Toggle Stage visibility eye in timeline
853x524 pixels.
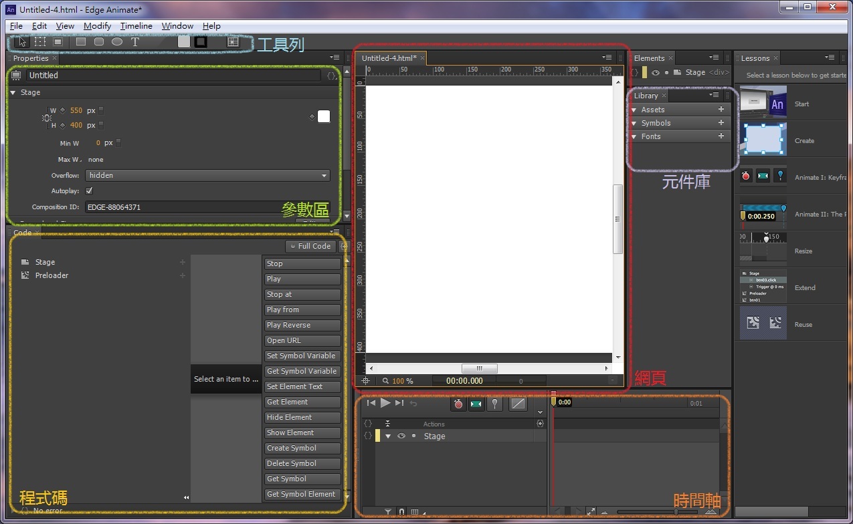coord(401,436)
